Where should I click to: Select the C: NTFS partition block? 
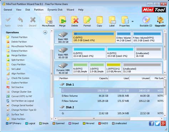point(94,37)
